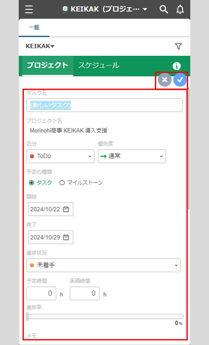Select the プロジェクト tab

click(48, 65)
